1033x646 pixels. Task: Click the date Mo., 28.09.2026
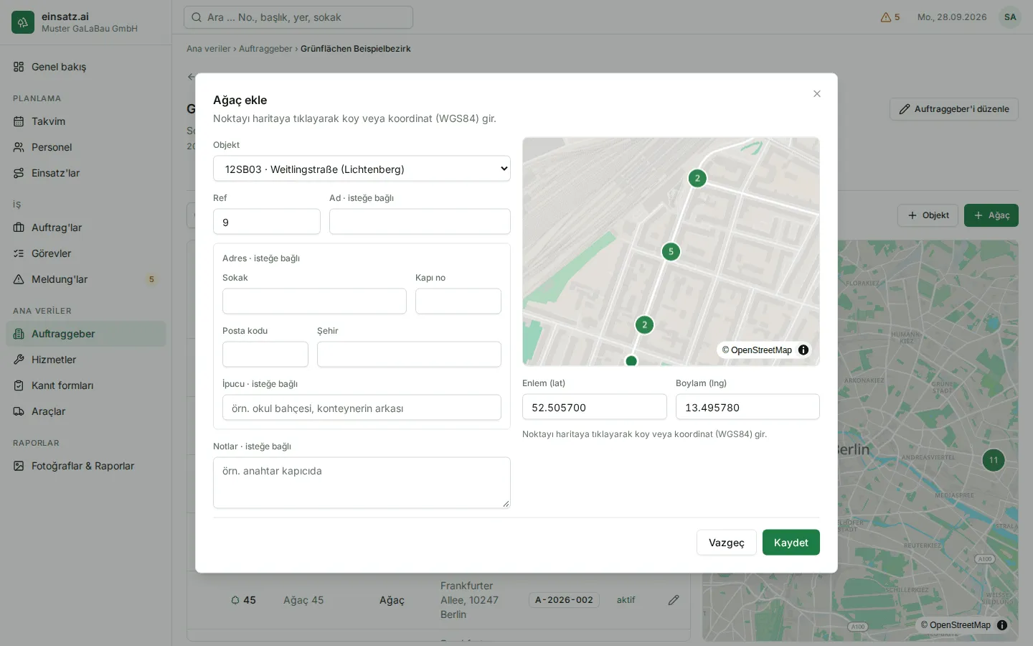(x=952, y=17)
